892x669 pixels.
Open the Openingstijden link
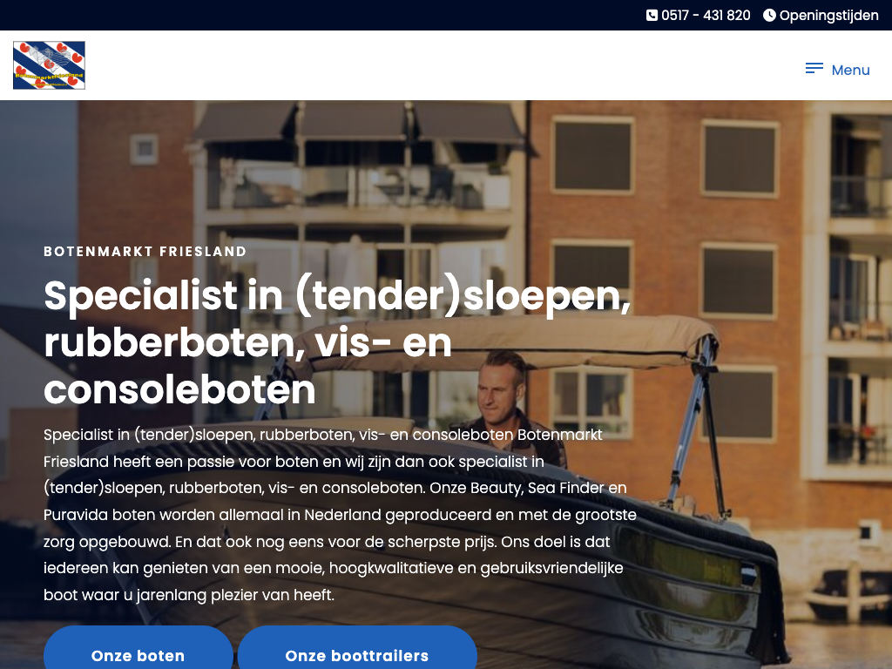pos(829,16)
